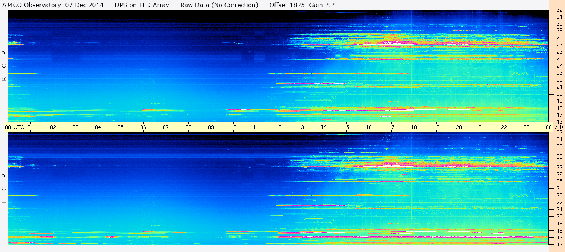
Task: Pick the 23 hour marker on the time axis
Action: point(527,127)
